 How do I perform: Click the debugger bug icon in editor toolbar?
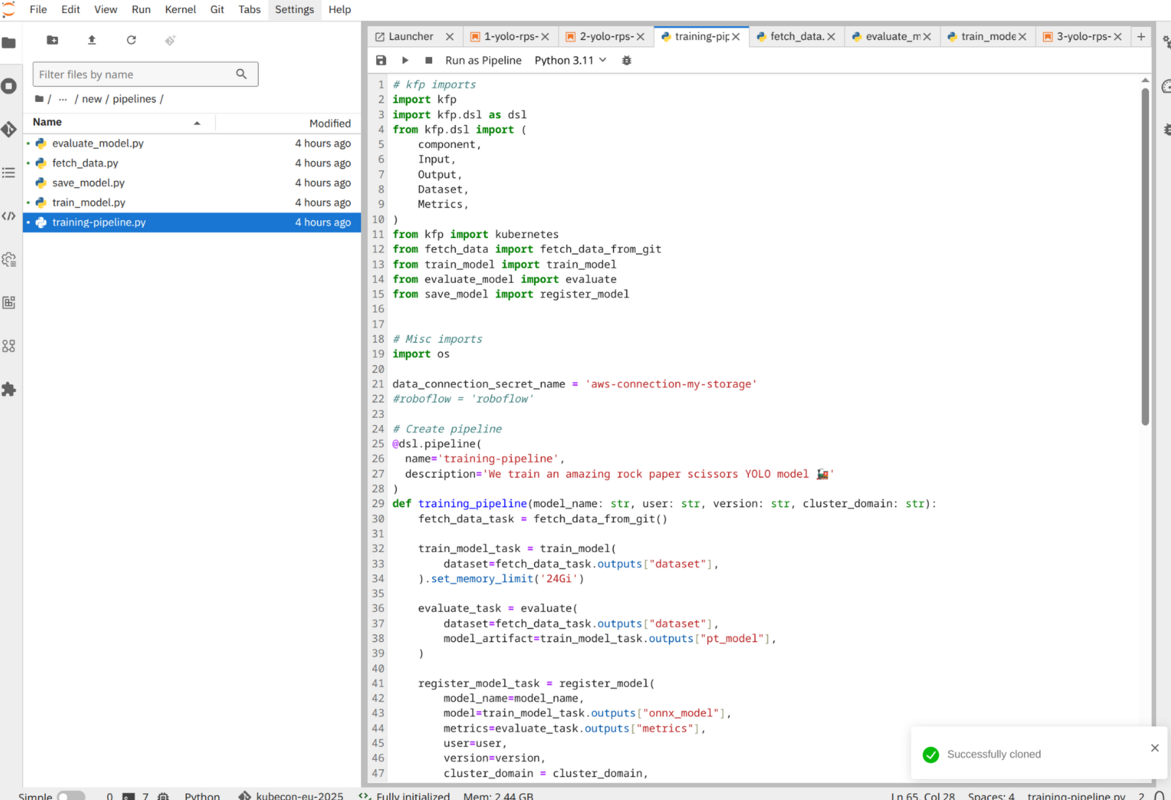627,60
